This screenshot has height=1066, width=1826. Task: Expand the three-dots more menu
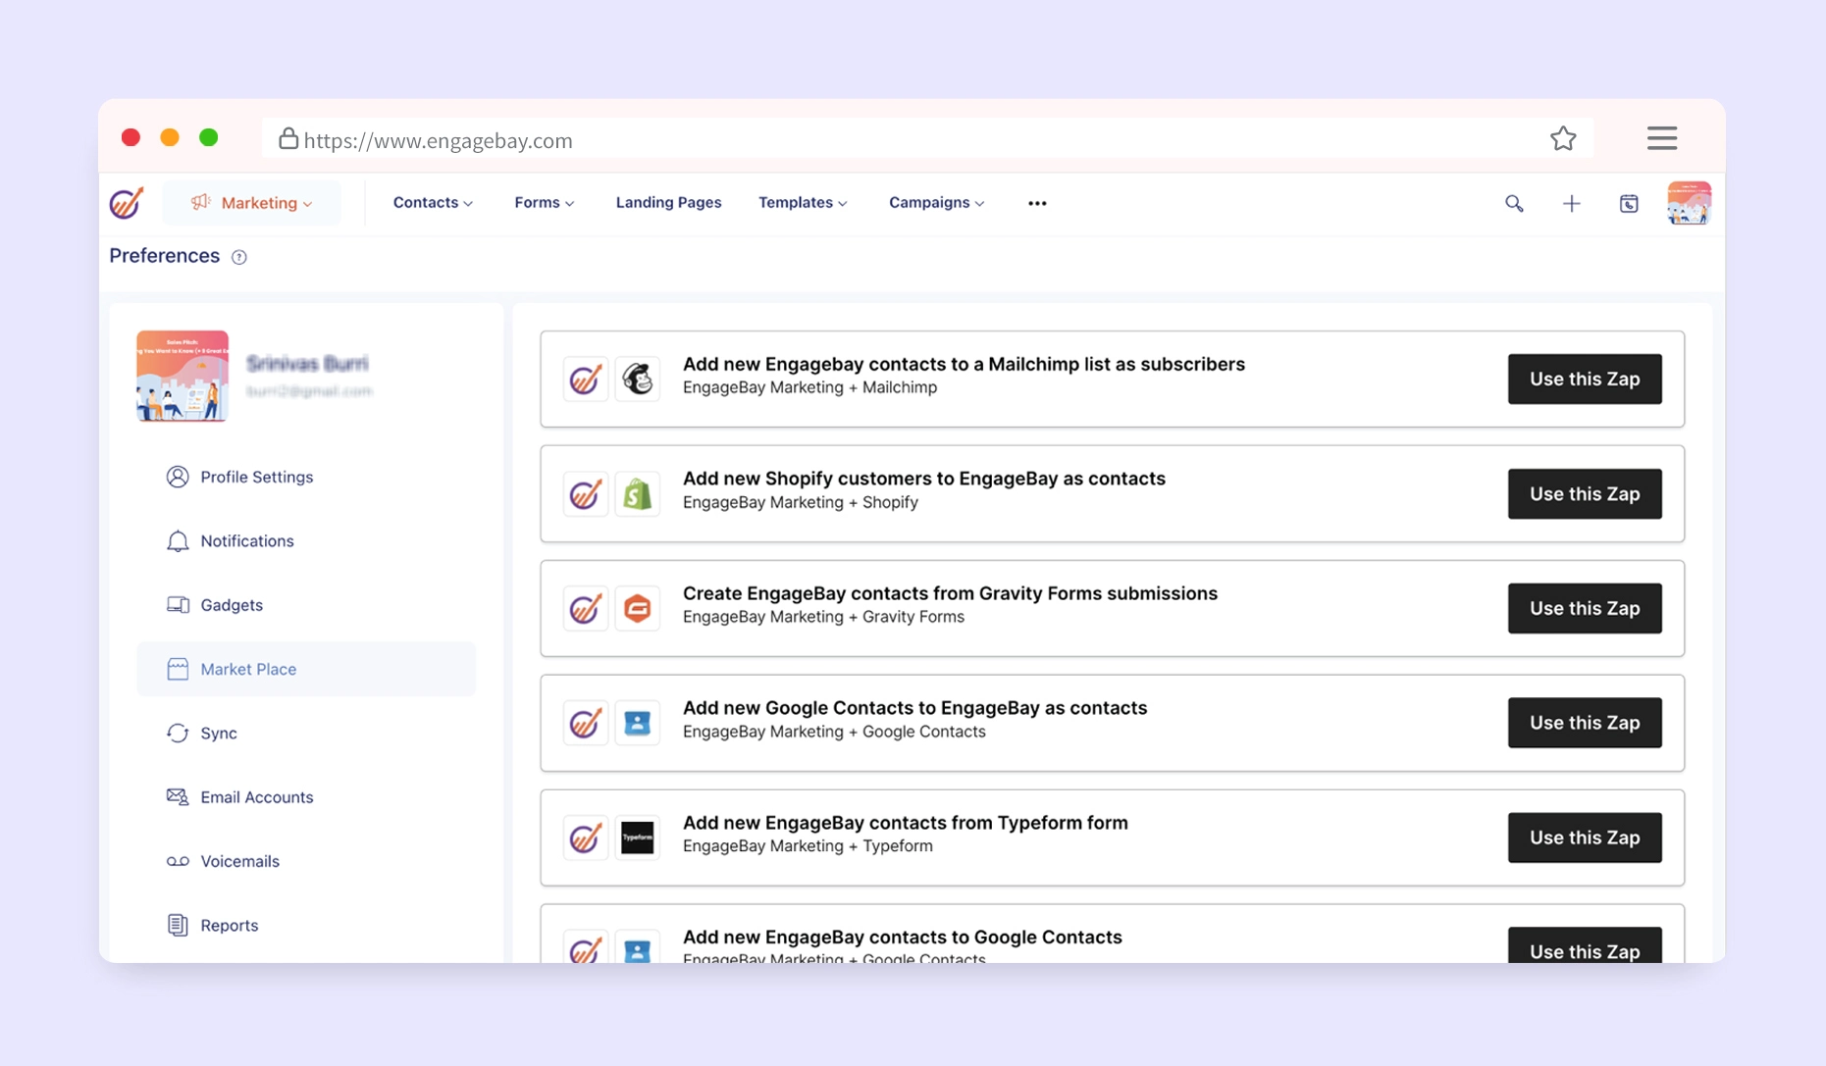[1037, 203]
